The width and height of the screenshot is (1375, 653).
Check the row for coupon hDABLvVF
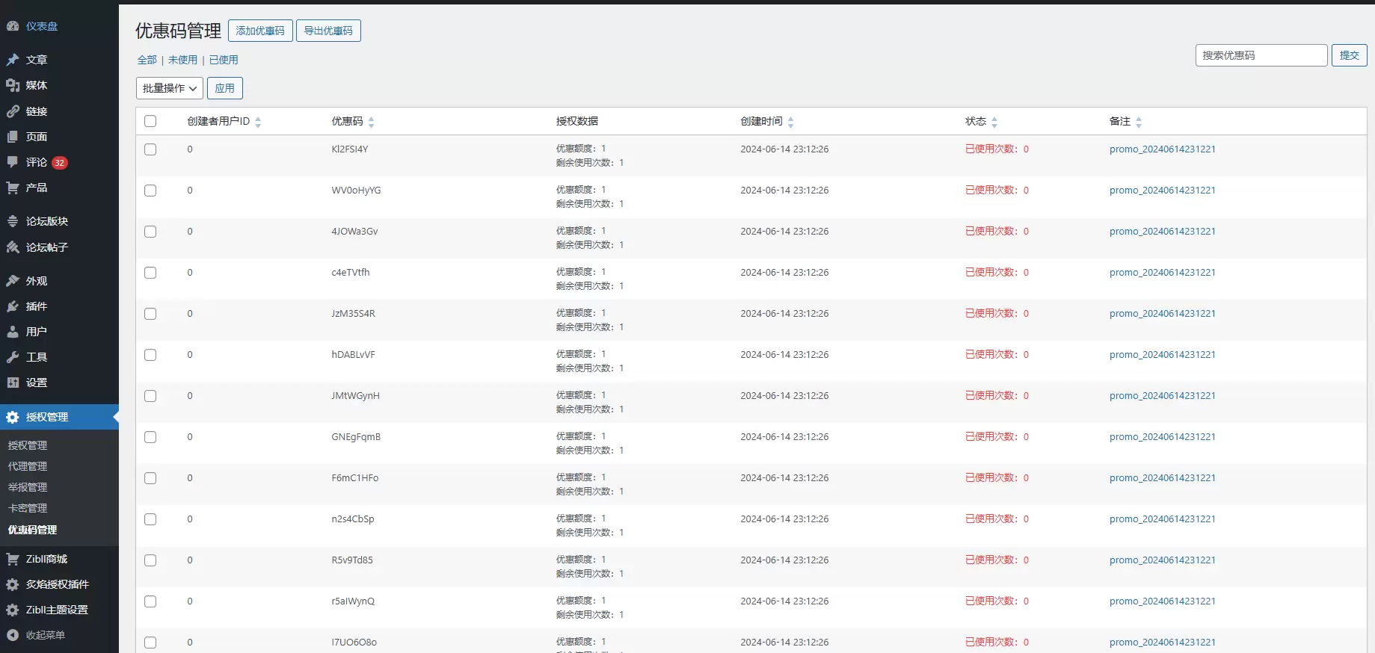pyautogui.click(x=150, y=355)
